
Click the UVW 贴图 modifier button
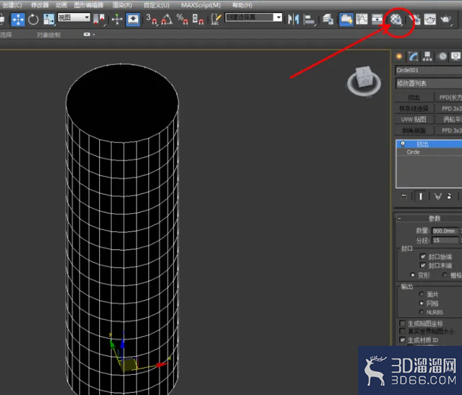coord(414,119)
